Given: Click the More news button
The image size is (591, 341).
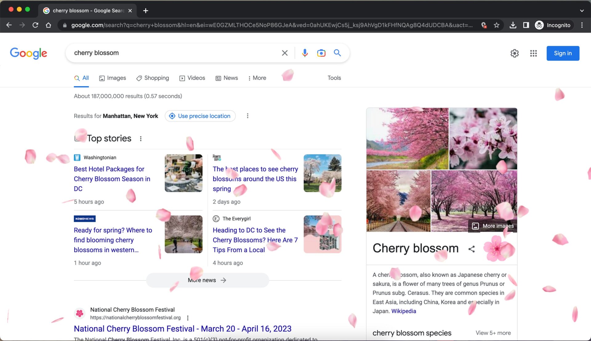Looking at the screenshot, I should [207, 280].
